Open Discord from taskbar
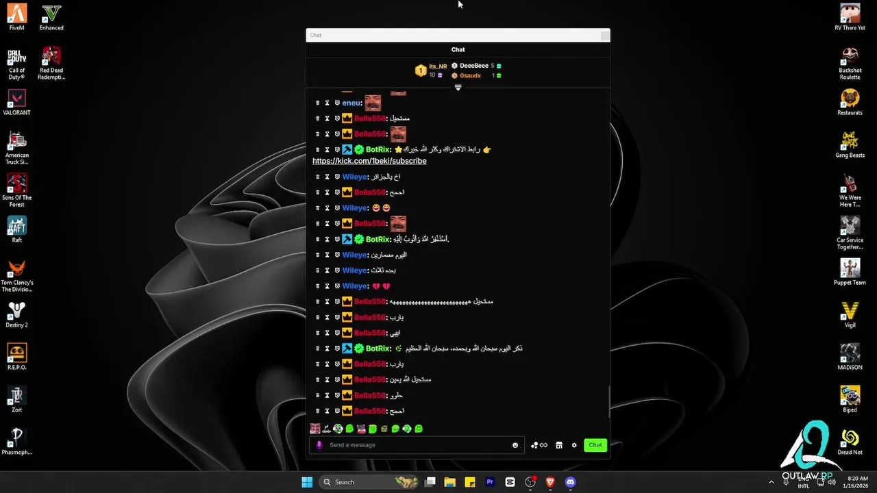This screenshot has width=877, height=493. click(x=570, y=482)
